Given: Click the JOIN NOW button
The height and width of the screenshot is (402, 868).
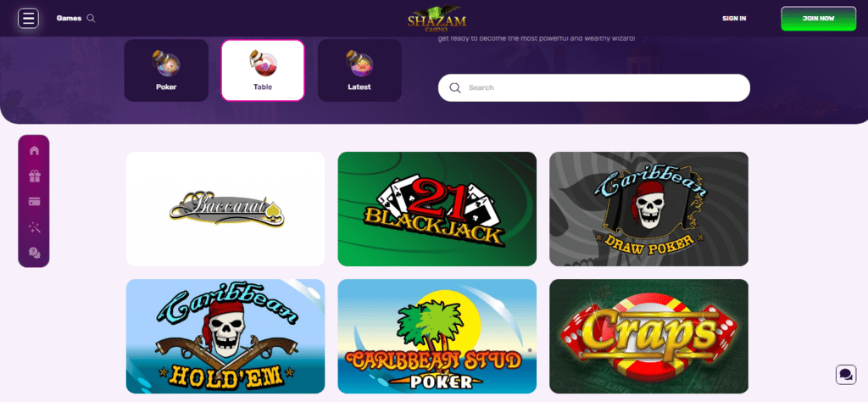Looking at the screenshot, I should 818,19.
